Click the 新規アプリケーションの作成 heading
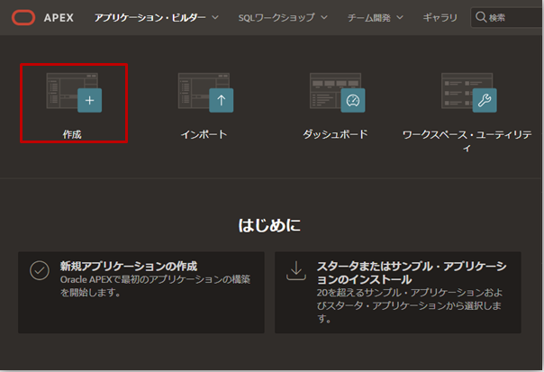This screenshot has width=544, height=372. (x=128, y=266)
